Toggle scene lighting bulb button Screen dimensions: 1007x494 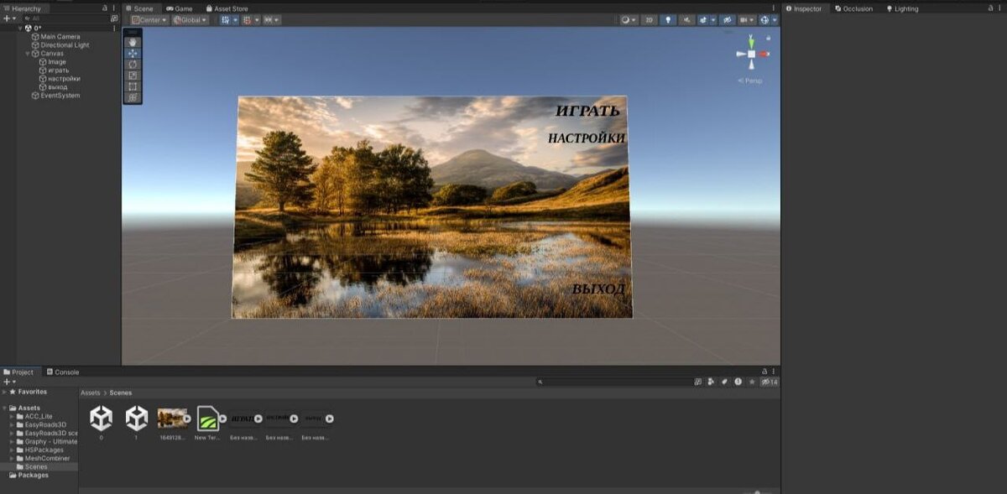[x=668, y=20]
